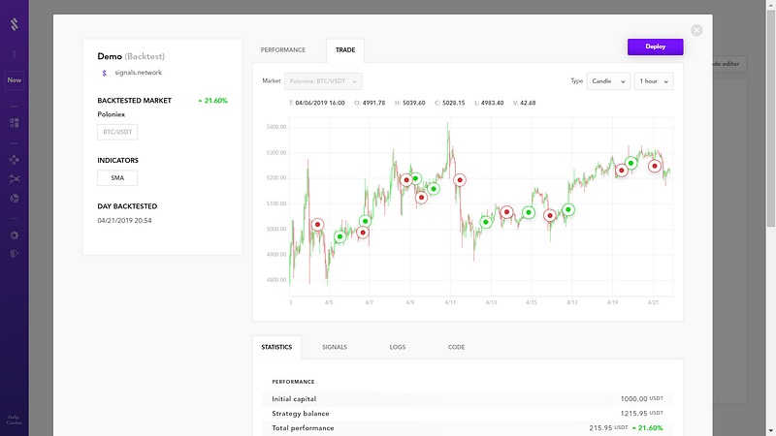Viewport: 776px width, 436px height.
Task: Click the signals.network text
Action: coord(138,73)
